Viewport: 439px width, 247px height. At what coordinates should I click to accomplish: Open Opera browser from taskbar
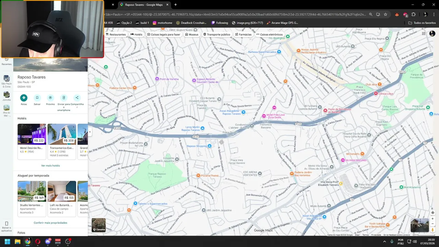coord(38,242)
